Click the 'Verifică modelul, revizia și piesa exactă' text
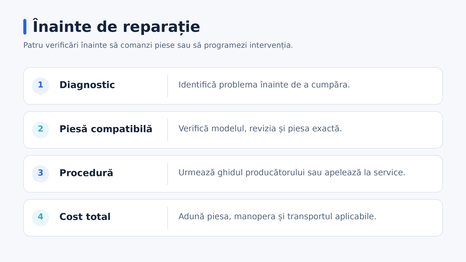The image size is (466, 262). pos(260,129)
